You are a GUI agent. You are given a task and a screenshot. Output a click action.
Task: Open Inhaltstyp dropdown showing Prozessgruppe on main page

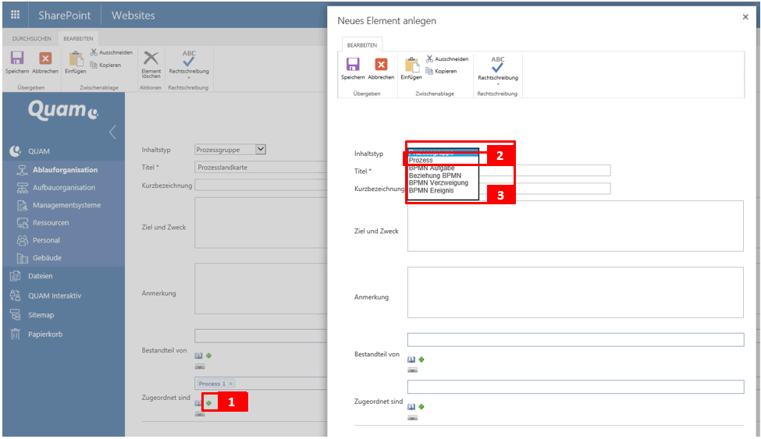point(261,149)
